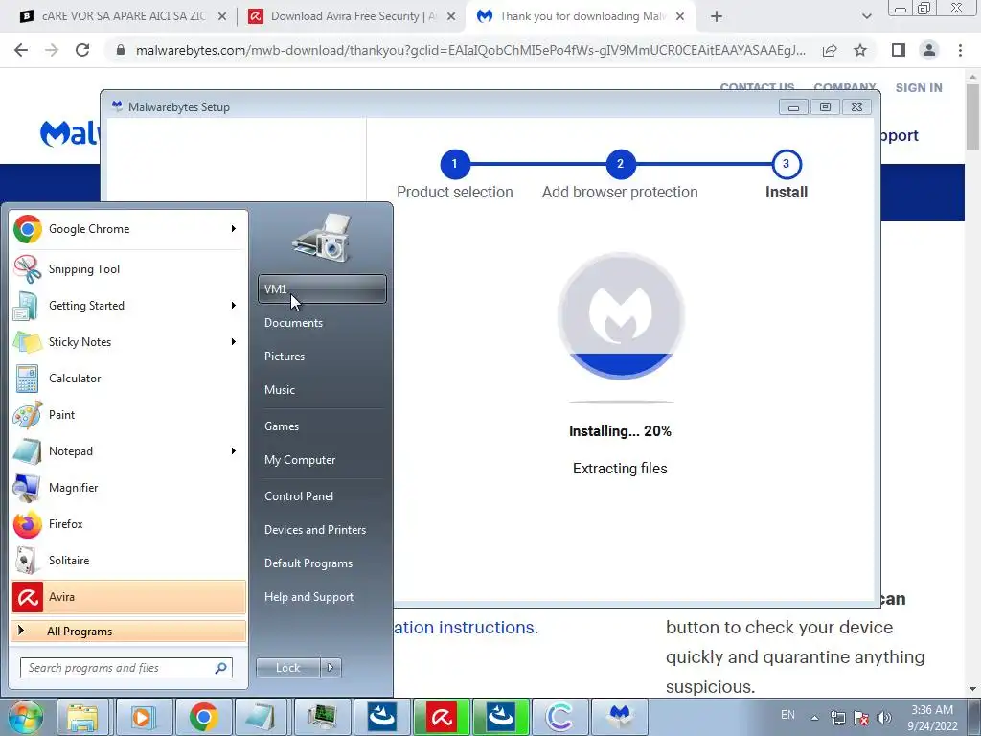Switch to Chrome from taskbar
Screen dimensions: 981x736
(203, 717)
